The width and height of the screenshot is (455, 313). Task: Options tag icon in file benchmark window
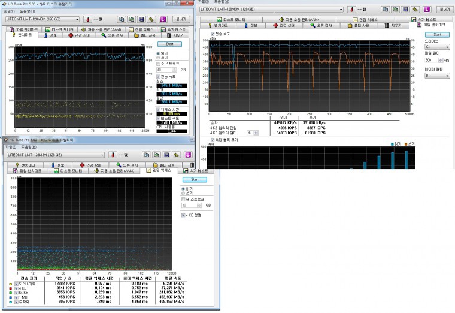[x=415, y=10]
